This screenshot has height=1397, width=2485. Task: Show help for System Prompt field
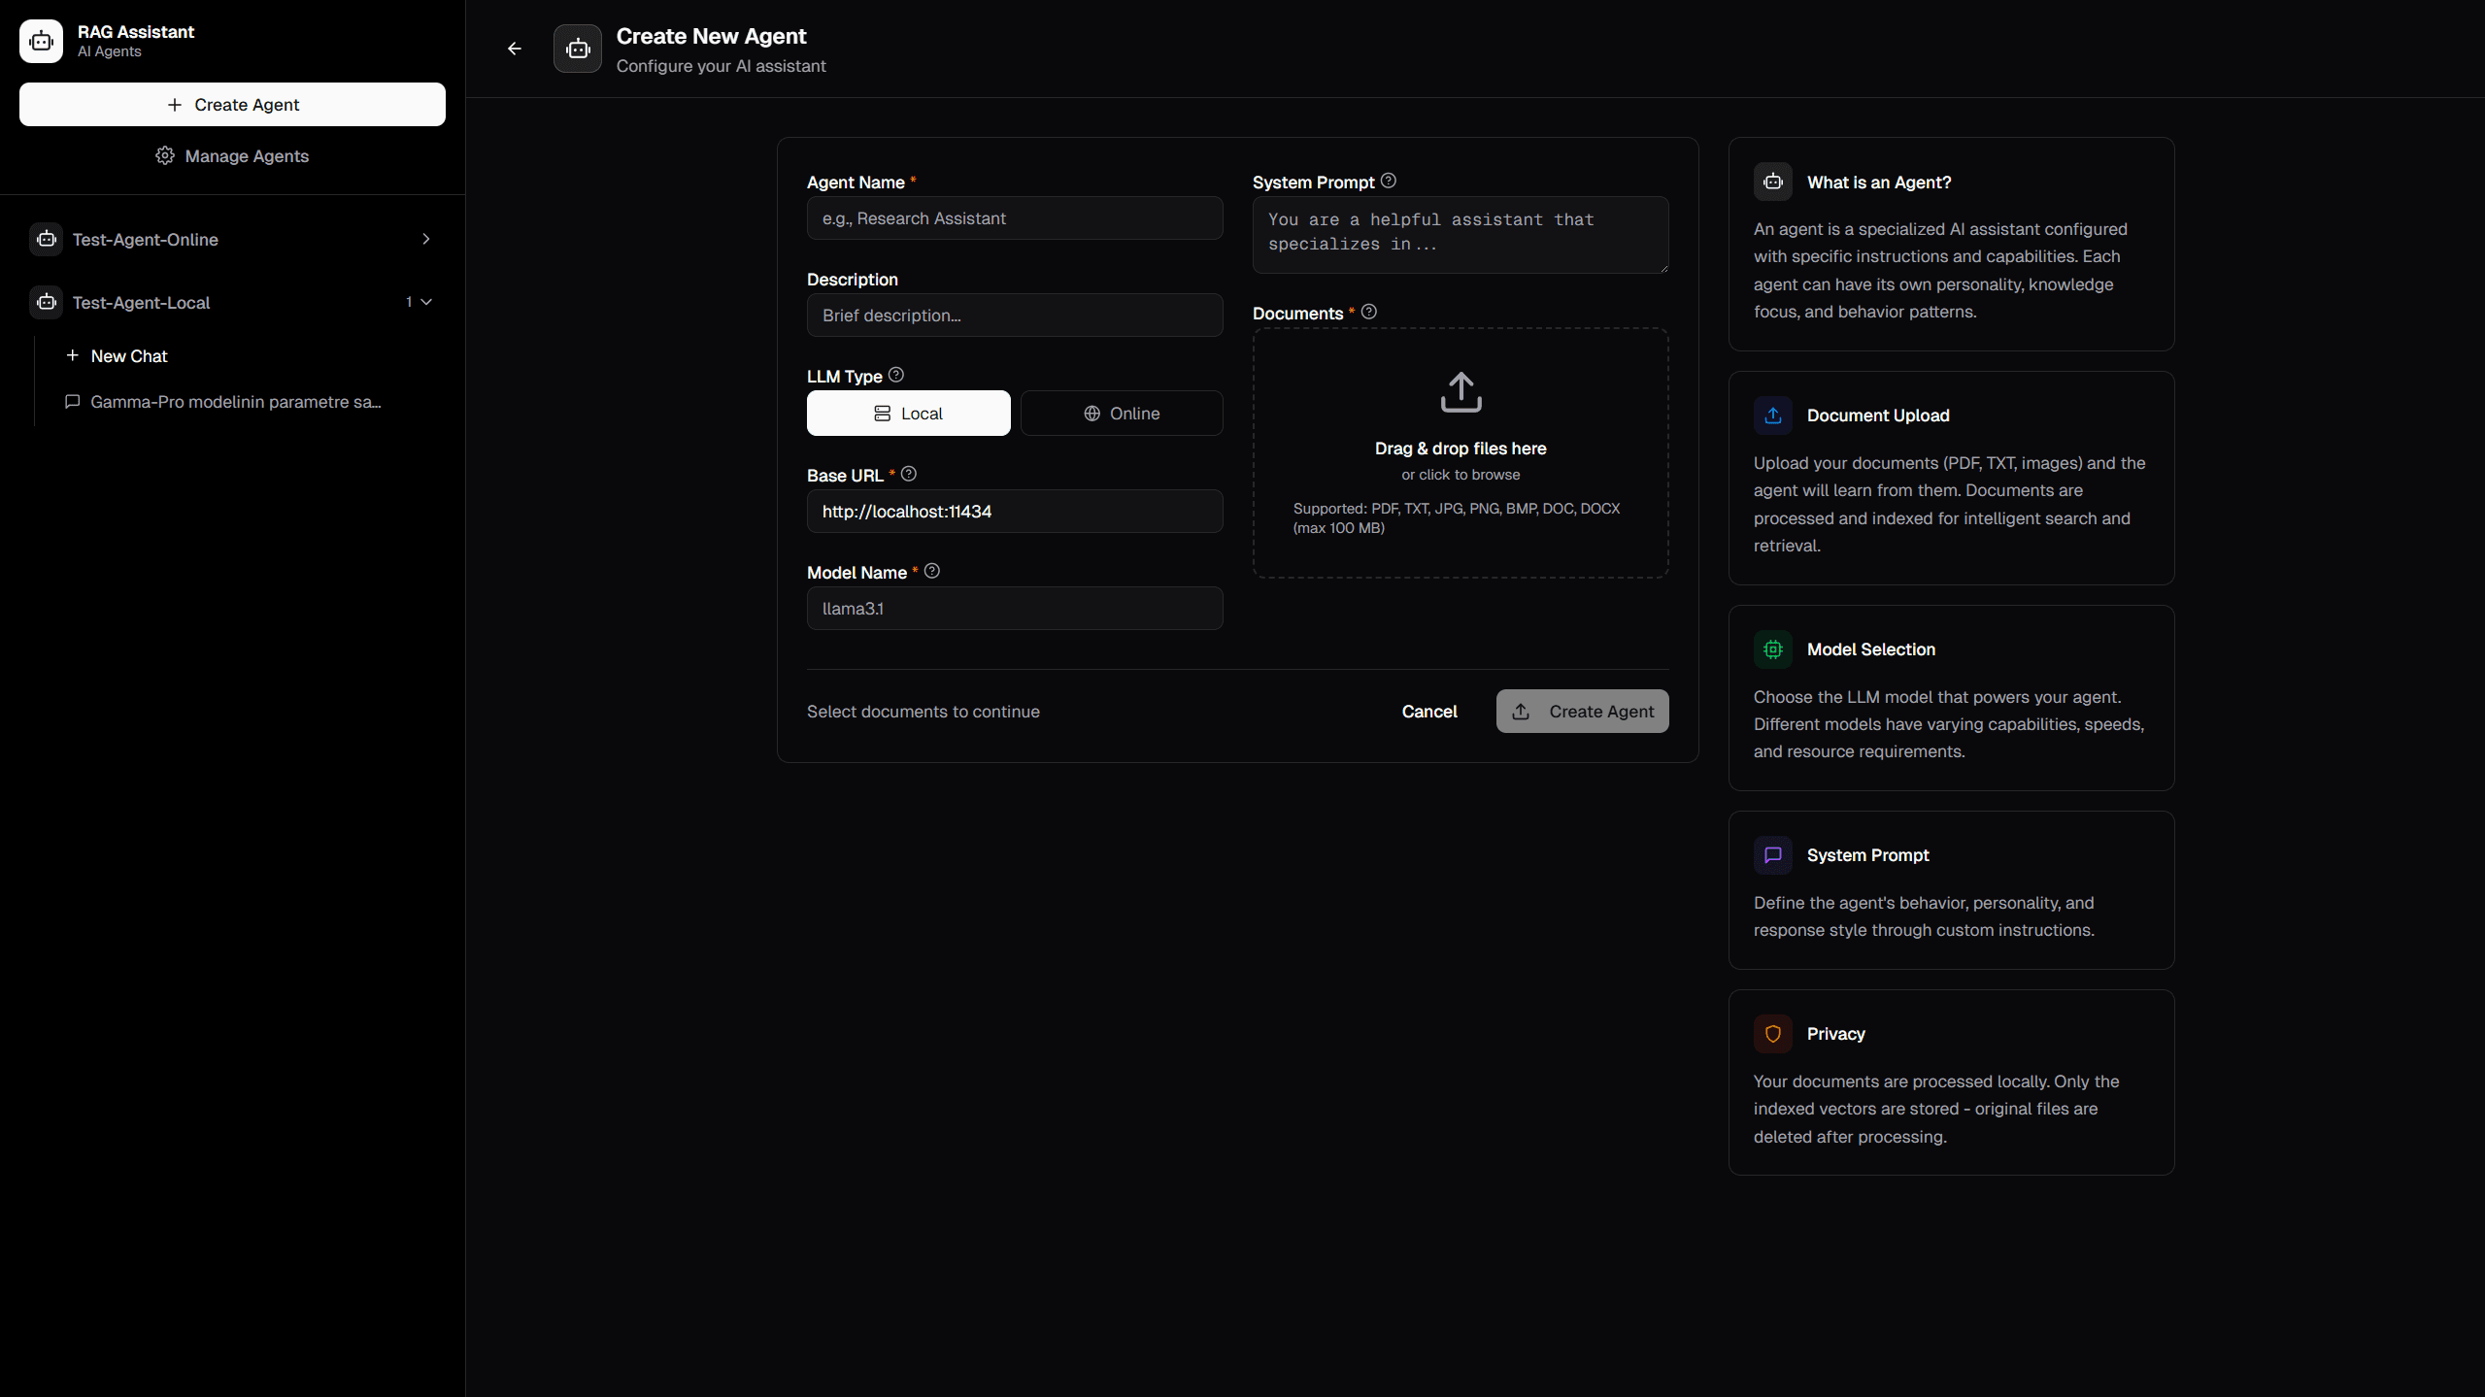coord(1389,181)
